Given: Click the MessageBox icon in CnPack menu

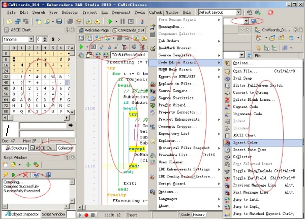Looking at the screenshot, I should pos(153,26).
